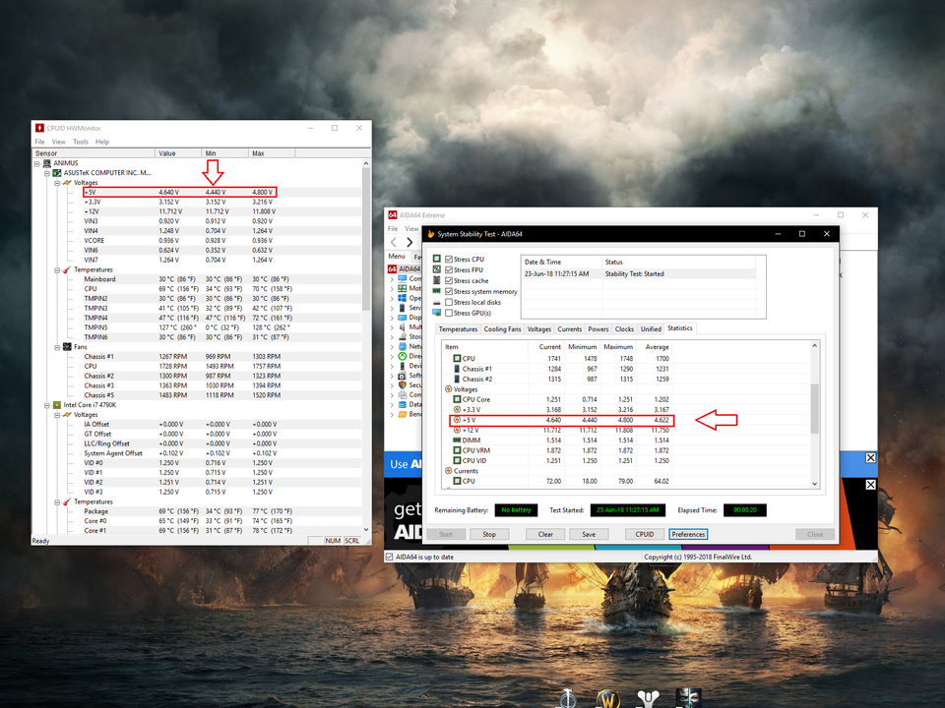Screen dimensions: 945x708
Task: Click the ANIMUS computer icon in HWMonitor
Action: 47,163
